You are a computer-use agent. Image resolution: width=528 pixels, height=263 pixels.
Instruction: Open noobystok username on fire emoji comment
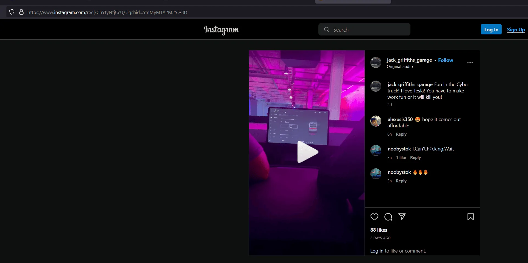click(x=399, y=172)
